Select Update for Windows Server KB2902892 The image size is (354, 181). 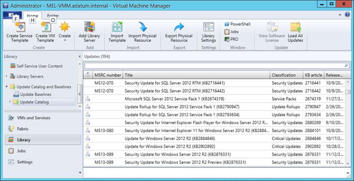click(x=214, y=146)
